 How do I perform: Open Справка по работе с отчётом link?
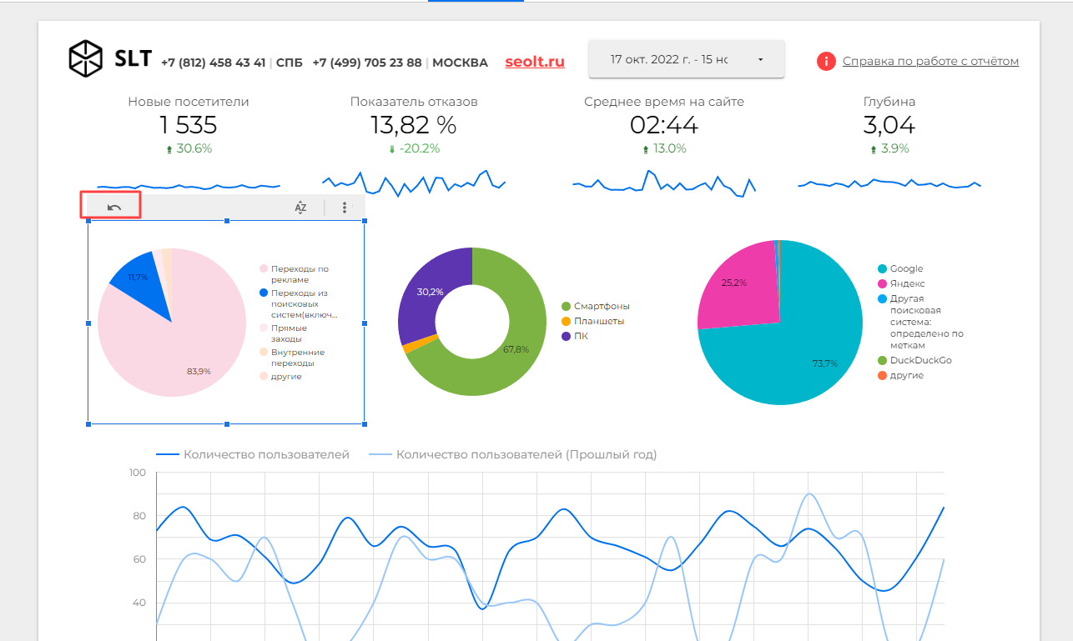930,61
